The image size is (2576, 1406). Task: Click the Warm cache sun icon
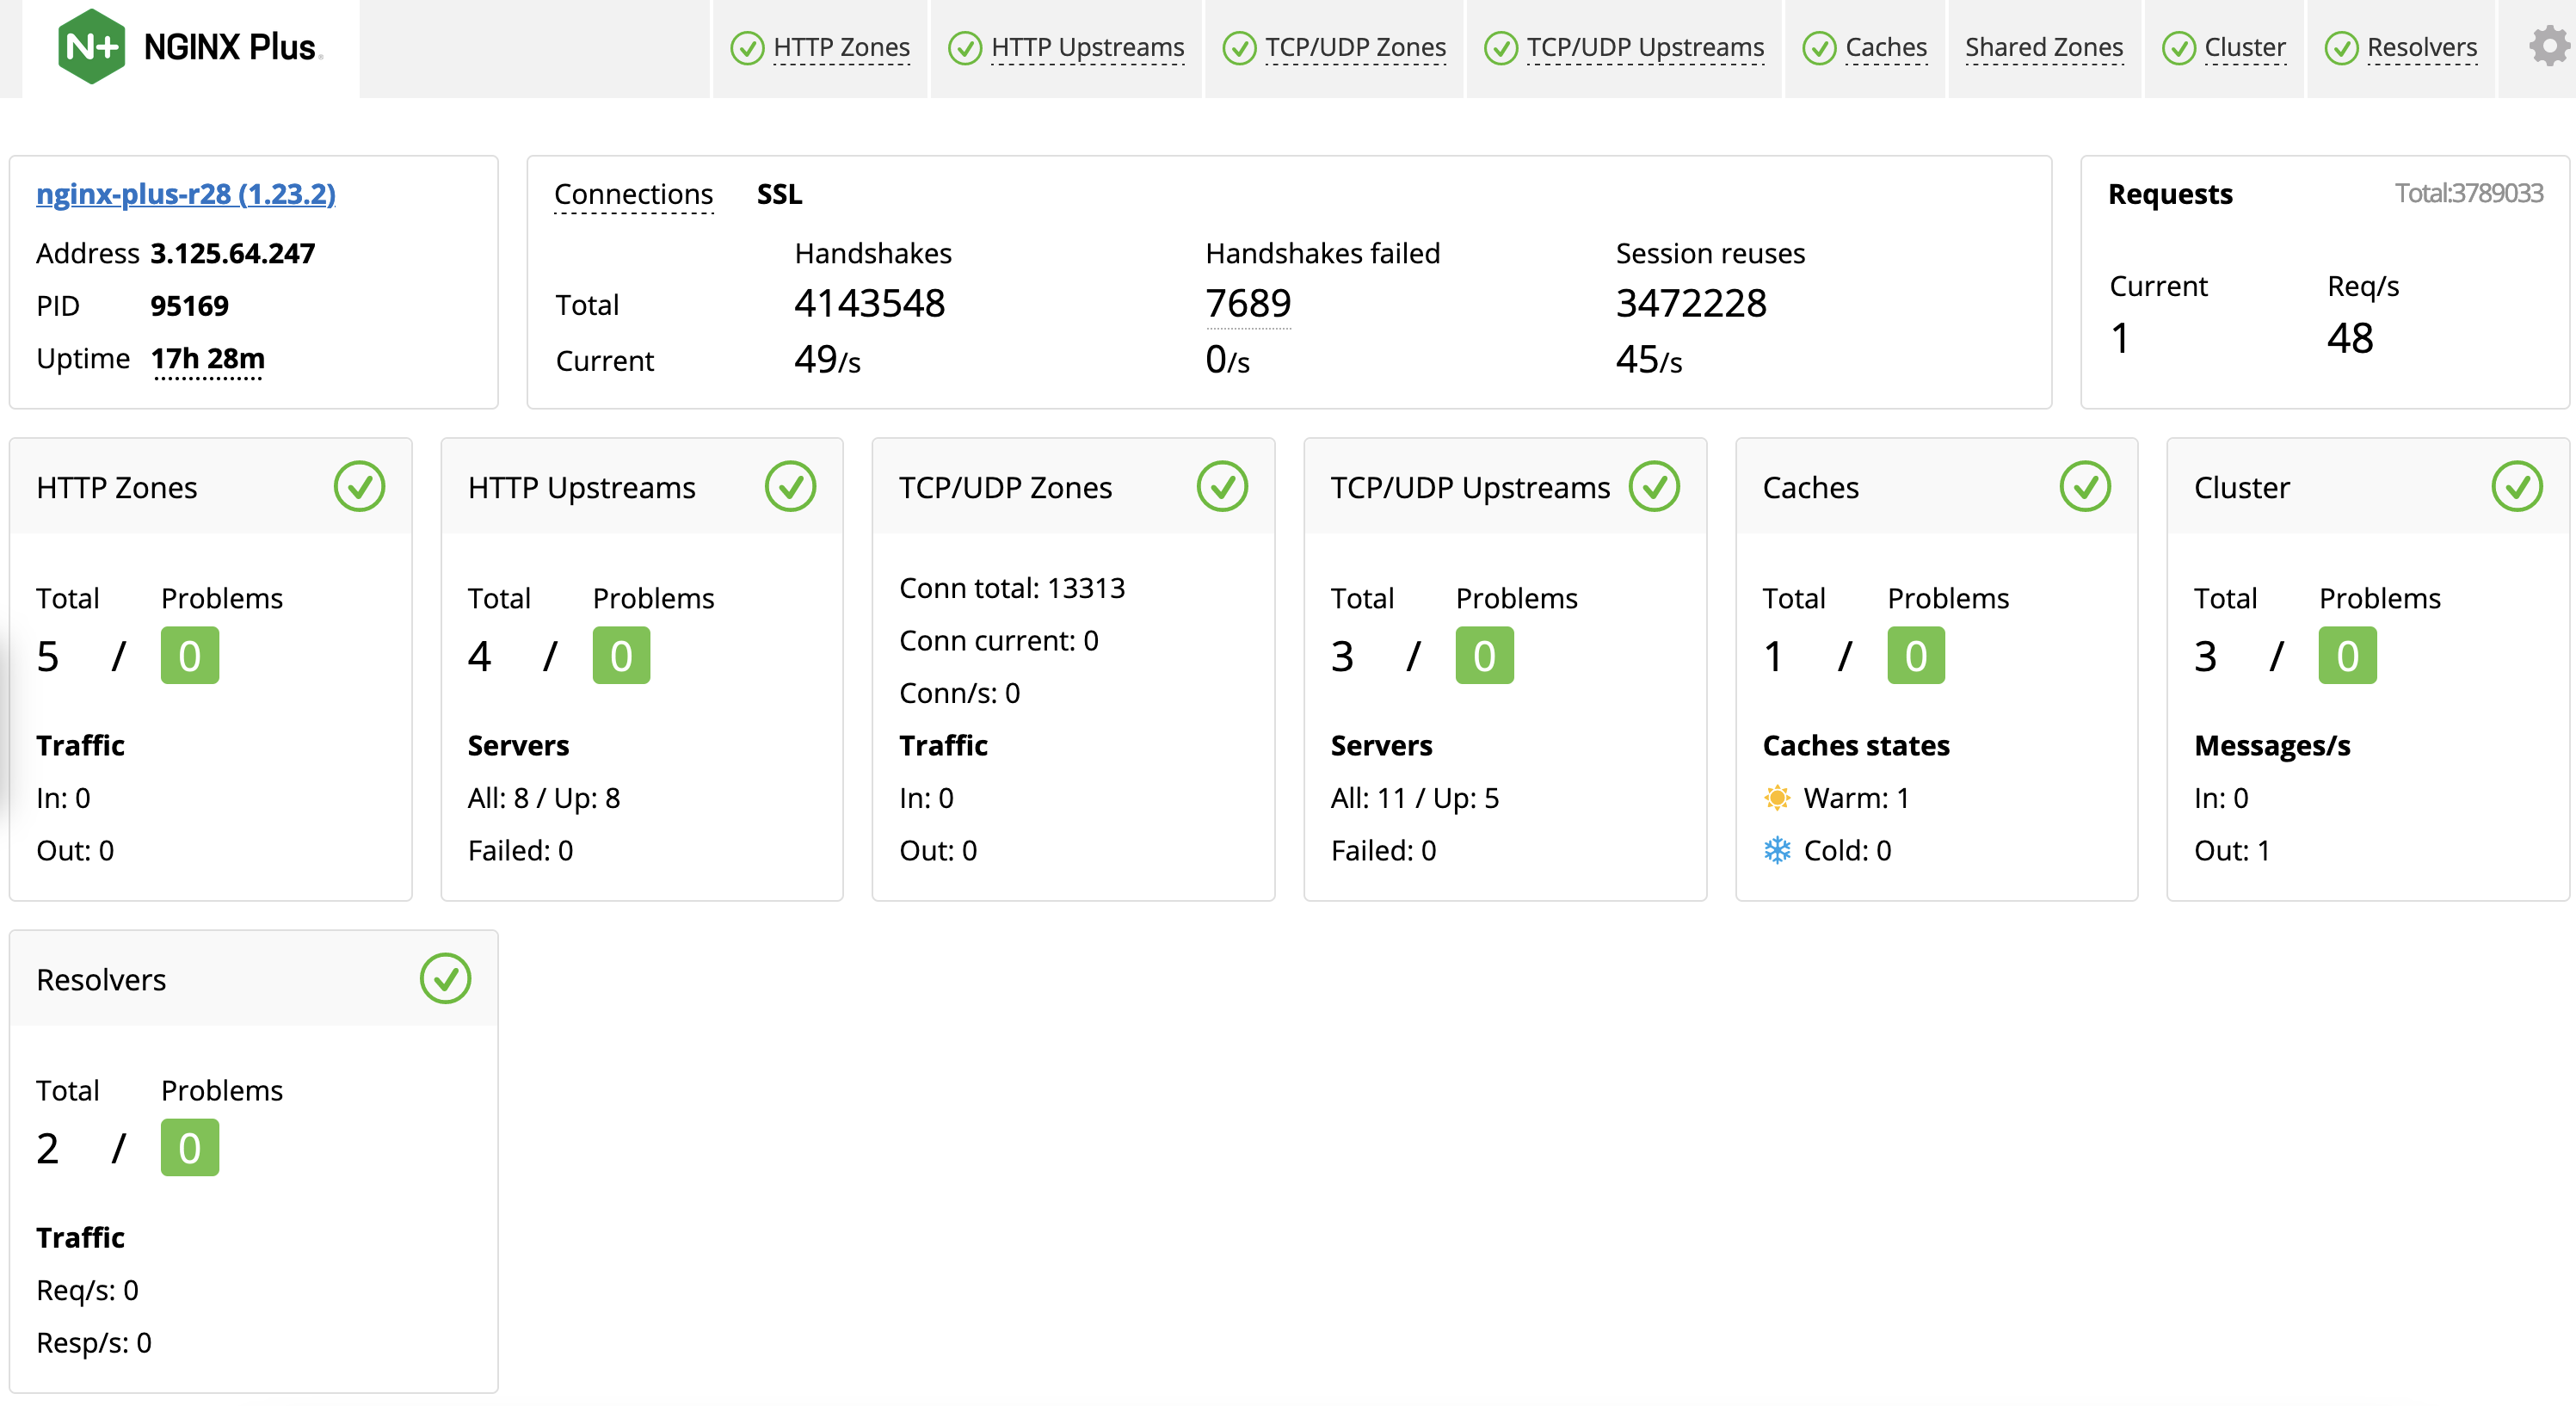point(1777,798)
